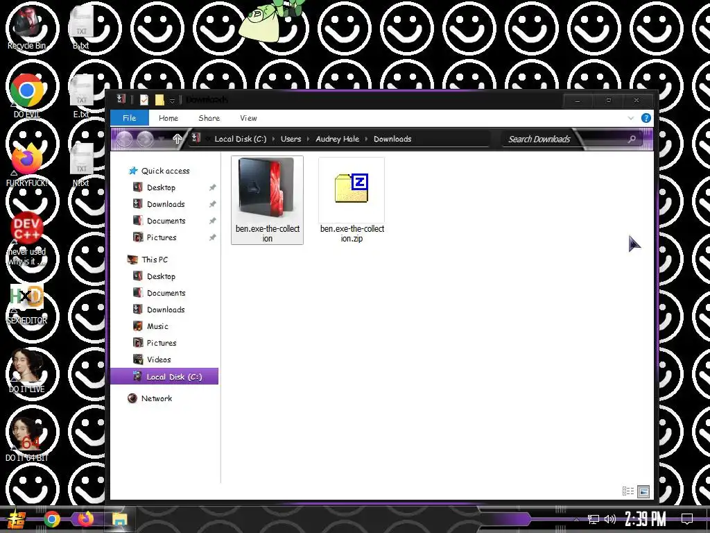Select the ben.exe-the-collection.zip file
This screenshot has height=533, width=710.
tap(352, 200)
